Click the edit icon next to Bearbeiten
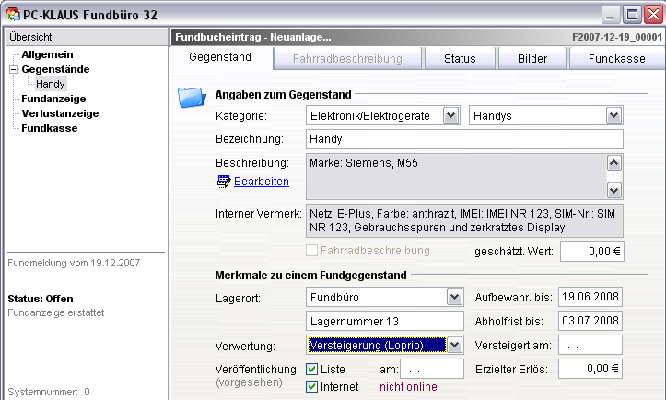 tap(224, 182)
